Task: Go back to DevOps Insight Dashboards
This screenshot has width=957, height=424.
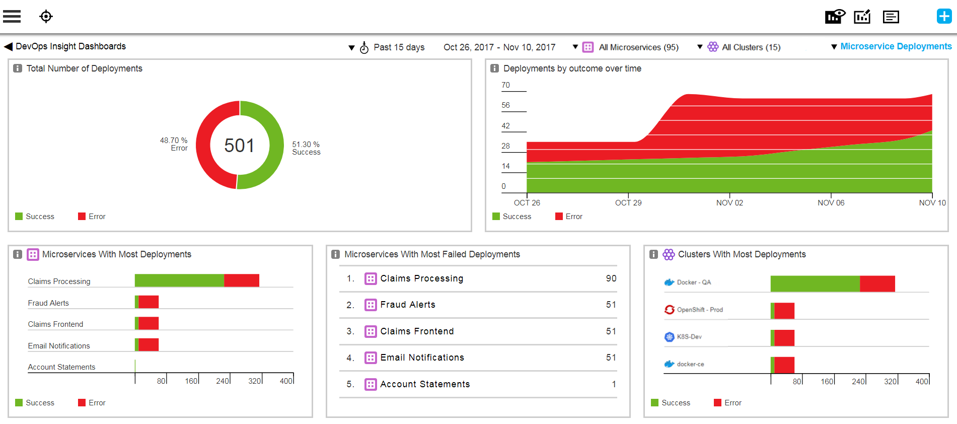Action: point(65,46)
